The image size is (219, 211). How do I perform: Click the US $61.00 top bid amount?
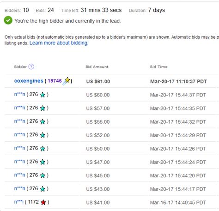point(98,81)
